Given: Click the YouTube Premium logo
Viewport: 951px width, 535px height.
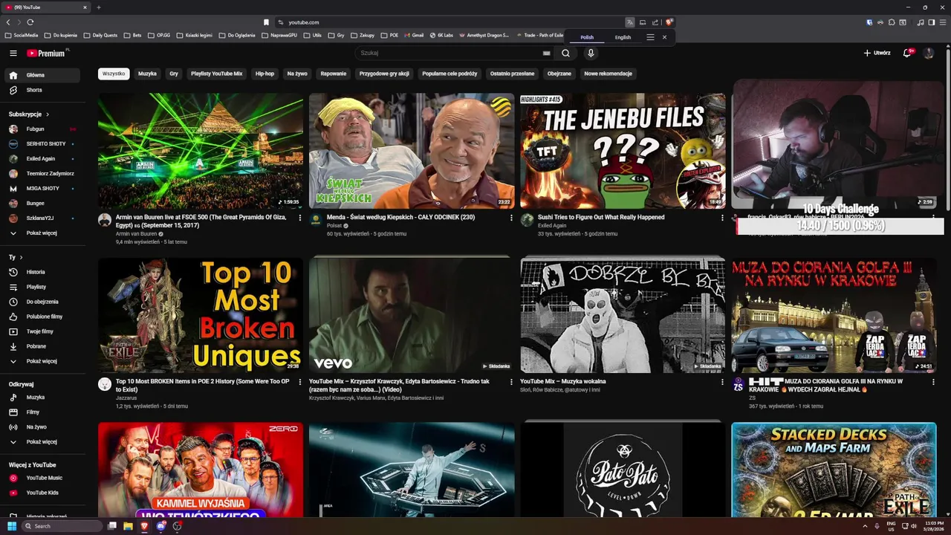Looking at the screenshot, I should point(46,53).
